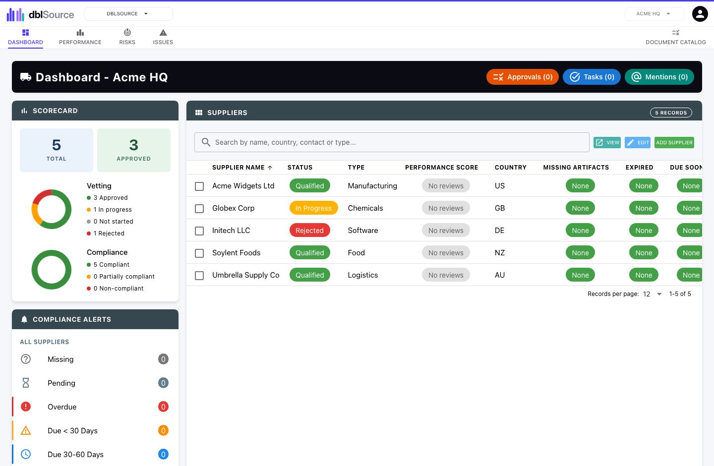The height and width of the screenshot is (466, 714).
Task: Click the Edit supplier button
Action: tap(638, 143)
